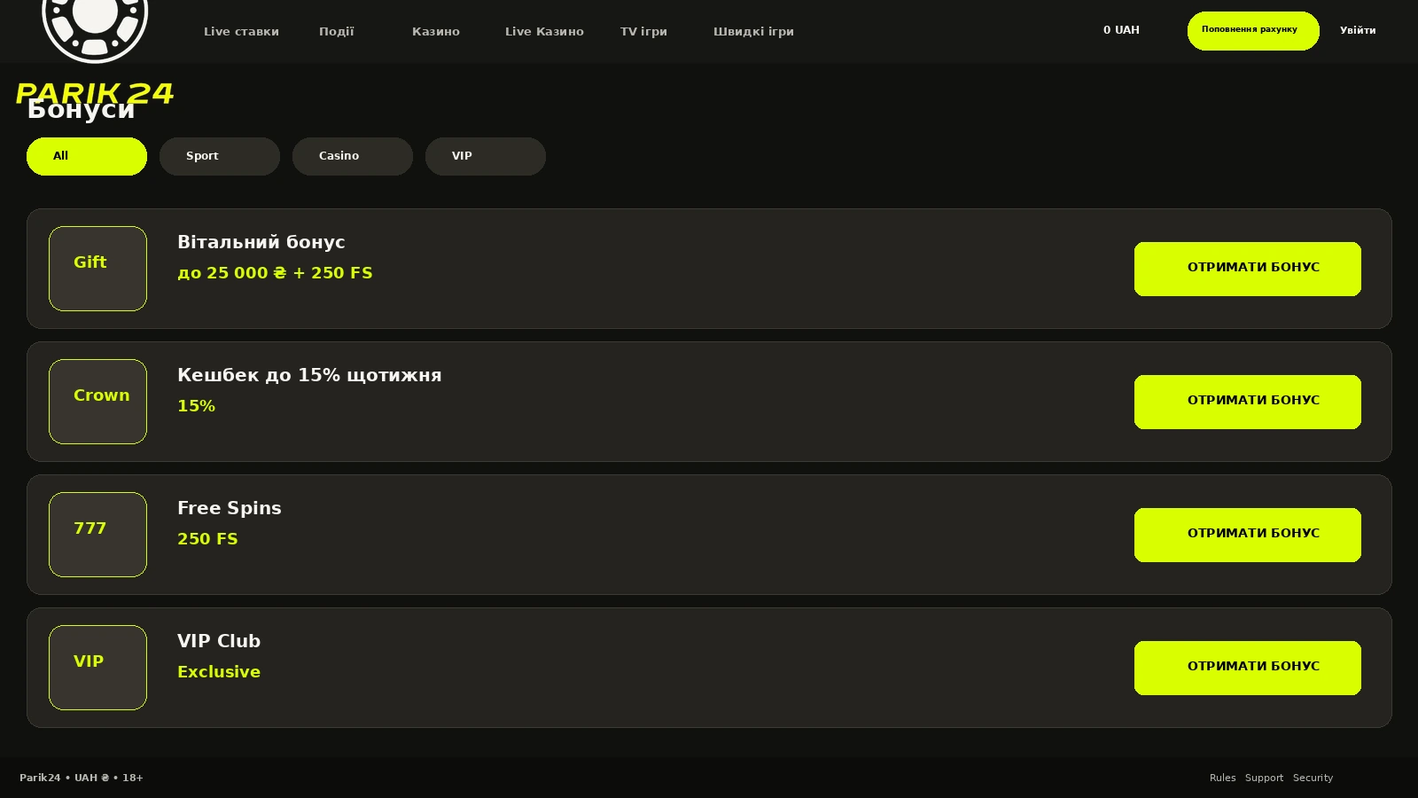Get the Вітальний бонус offer
The height and width of the screenshot is (798, 1418).
[x=1248, y=269]
